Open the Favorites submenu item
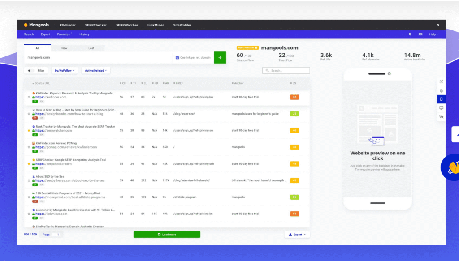This screenshot has height=261, width=459. (x=65, y=34)
